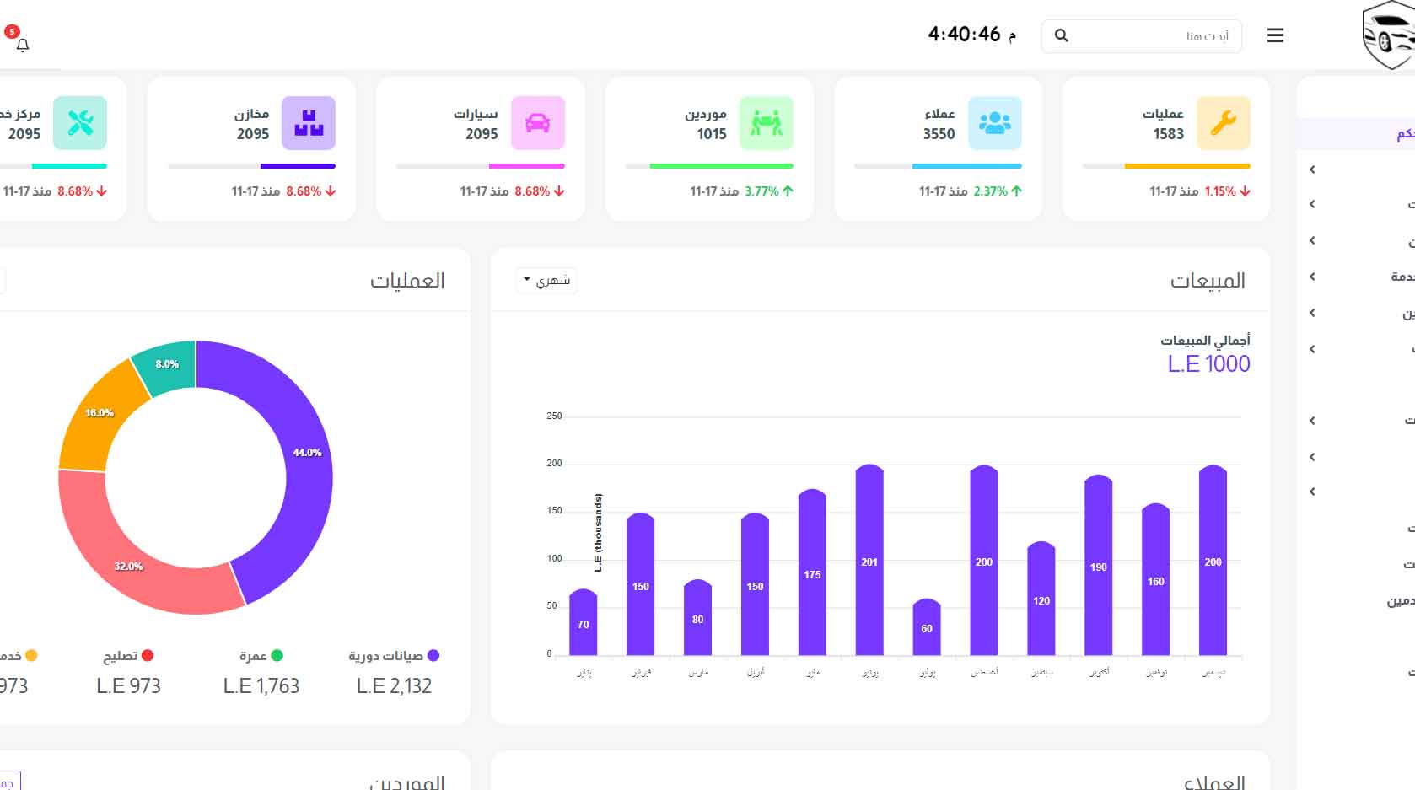This screenshot has height=790, width=1415.
Task: Click the teal tools icon on service center card
Action: pos(80,123)
